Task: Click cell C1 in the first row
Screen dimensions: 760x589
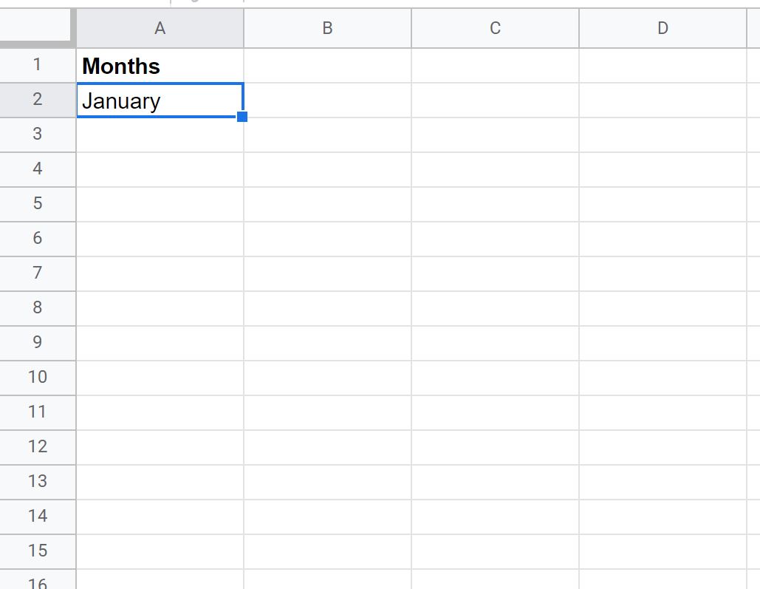Action: tap(495, 66)
